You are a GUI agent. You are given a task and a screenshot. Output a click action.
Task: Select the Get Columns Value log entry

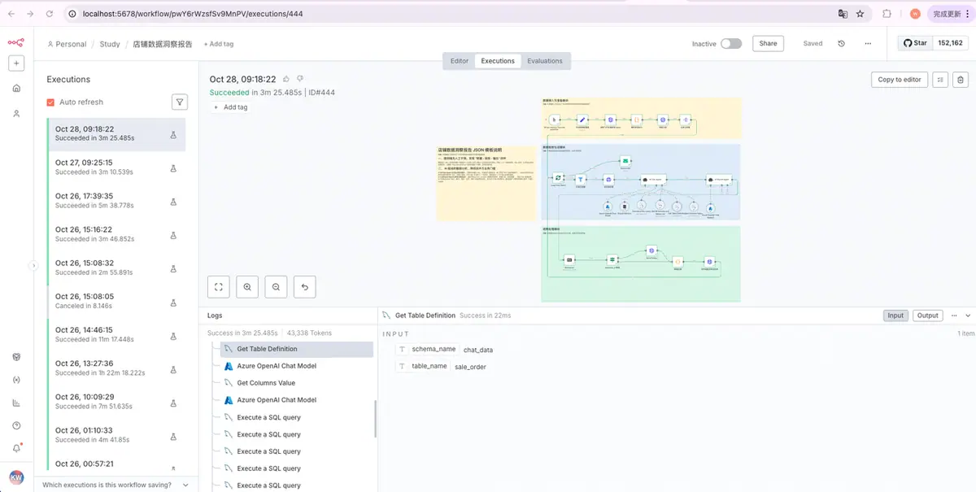298,383
